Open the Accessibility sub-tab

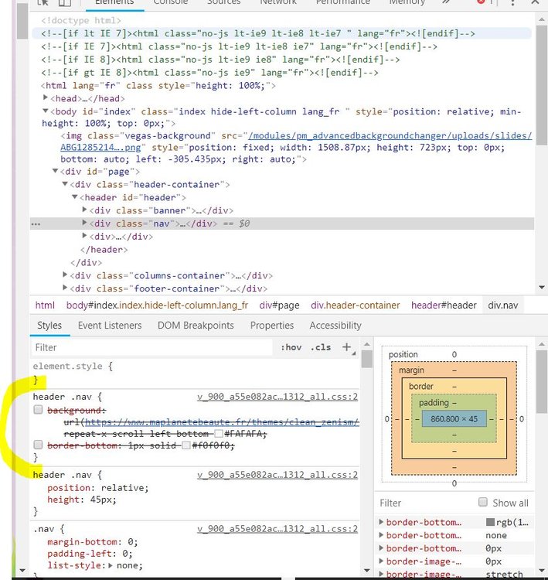click(335, 326)
